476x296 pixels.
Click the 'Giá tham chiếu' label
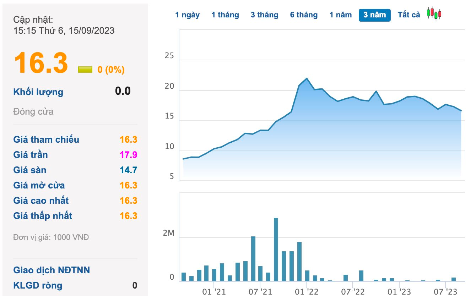pyautogui.click(x=46, y=139)
